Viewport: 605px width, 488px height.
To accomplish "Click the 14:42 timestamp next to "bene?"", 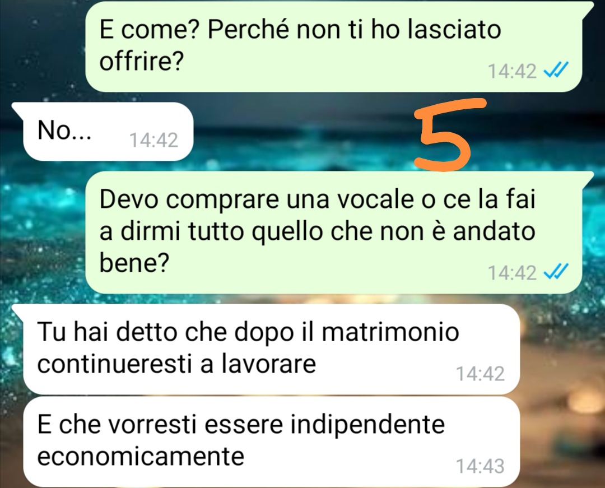I will [512, 273].
